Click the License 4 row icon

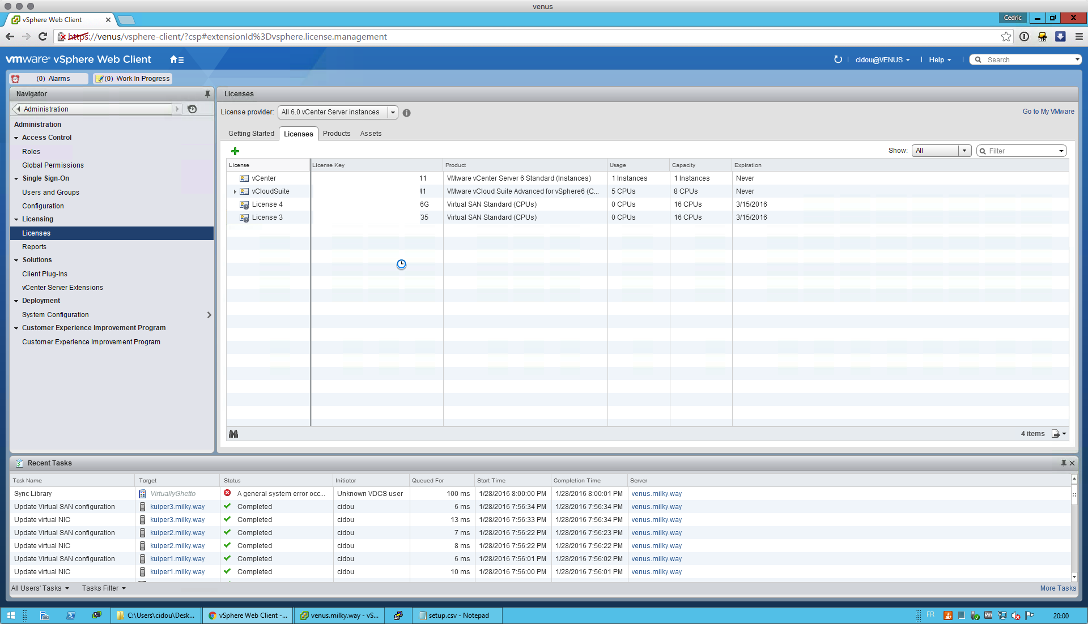244,204
